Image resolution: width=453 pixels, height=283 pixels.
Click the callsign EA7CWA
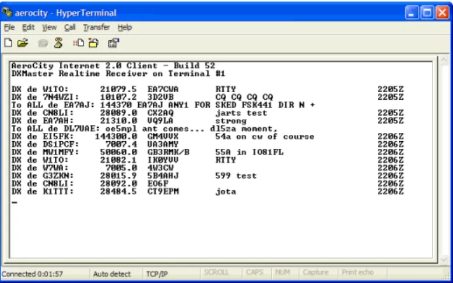[163, 89]
